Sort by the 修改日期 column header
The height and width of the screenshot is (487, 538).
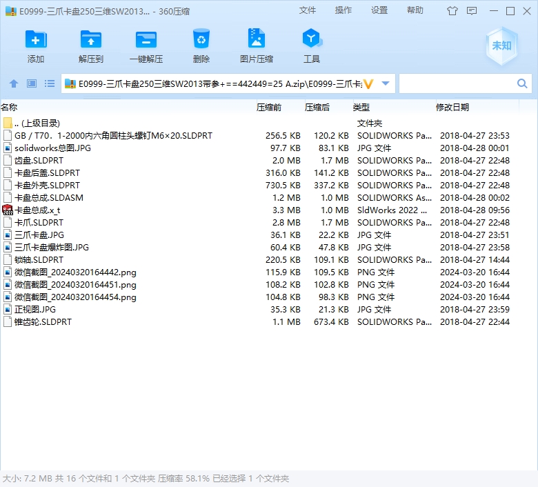click(x=452, y=108)
